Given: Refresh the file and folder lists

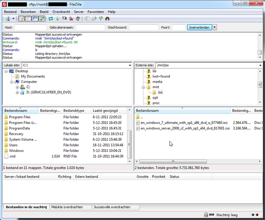Looking at the screenshot, I should 51,19.
